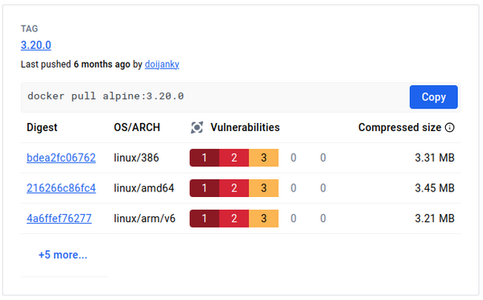Image resolution: width=483 pixels, height=300 pixels.
Task: Open the doijanky user profile link
Action: (162, 64)
